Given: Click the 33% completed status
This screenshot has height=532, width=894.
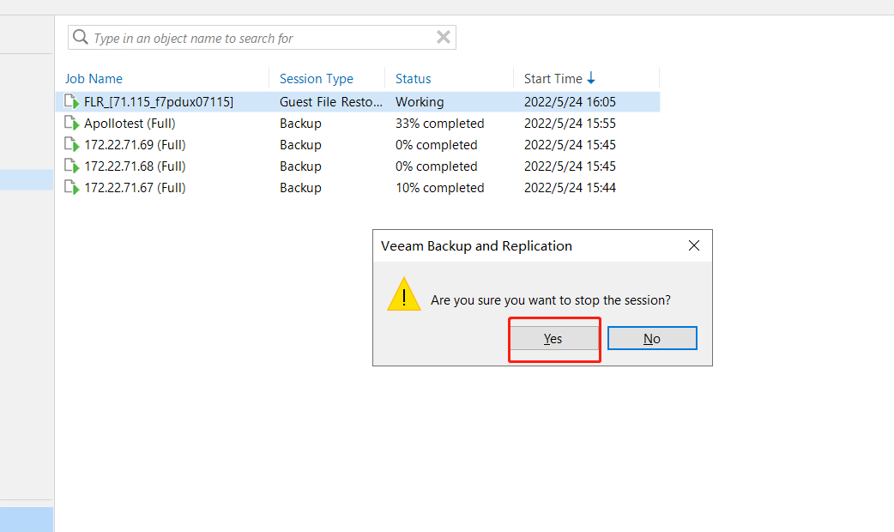Looking at the screenshot, I should [439, 124].
